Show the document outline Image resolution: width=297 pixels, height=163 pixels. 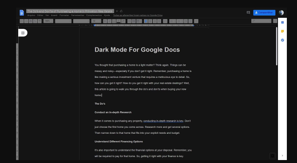23,33
